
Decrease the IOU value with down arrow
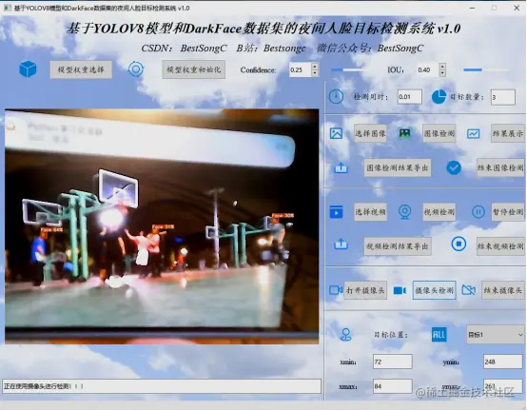[442, 73]
